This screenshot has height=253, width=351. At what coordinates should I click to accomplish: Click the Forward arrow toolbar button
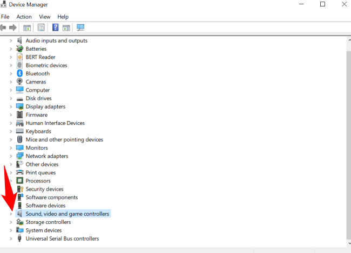tap(12, 27)
